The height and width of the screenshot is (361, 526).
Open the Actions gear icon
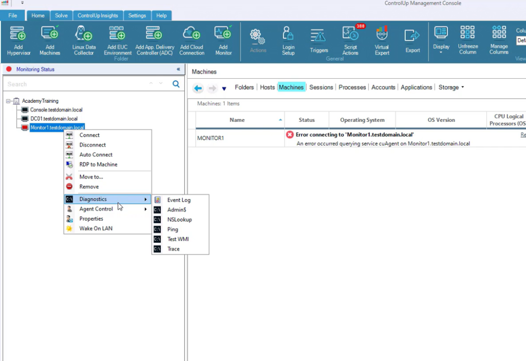(258, 37)
